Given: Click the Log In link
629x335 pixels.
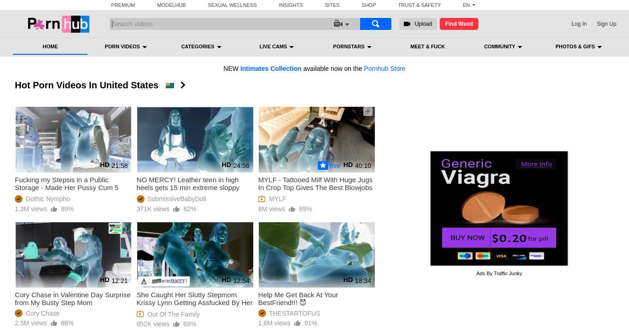Looking at the screenshot, I should 579,24.
